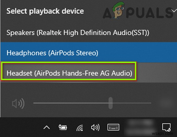Click the 'Select playback device' header text
This screenshot has width=177, height=137.
point(45,11)
